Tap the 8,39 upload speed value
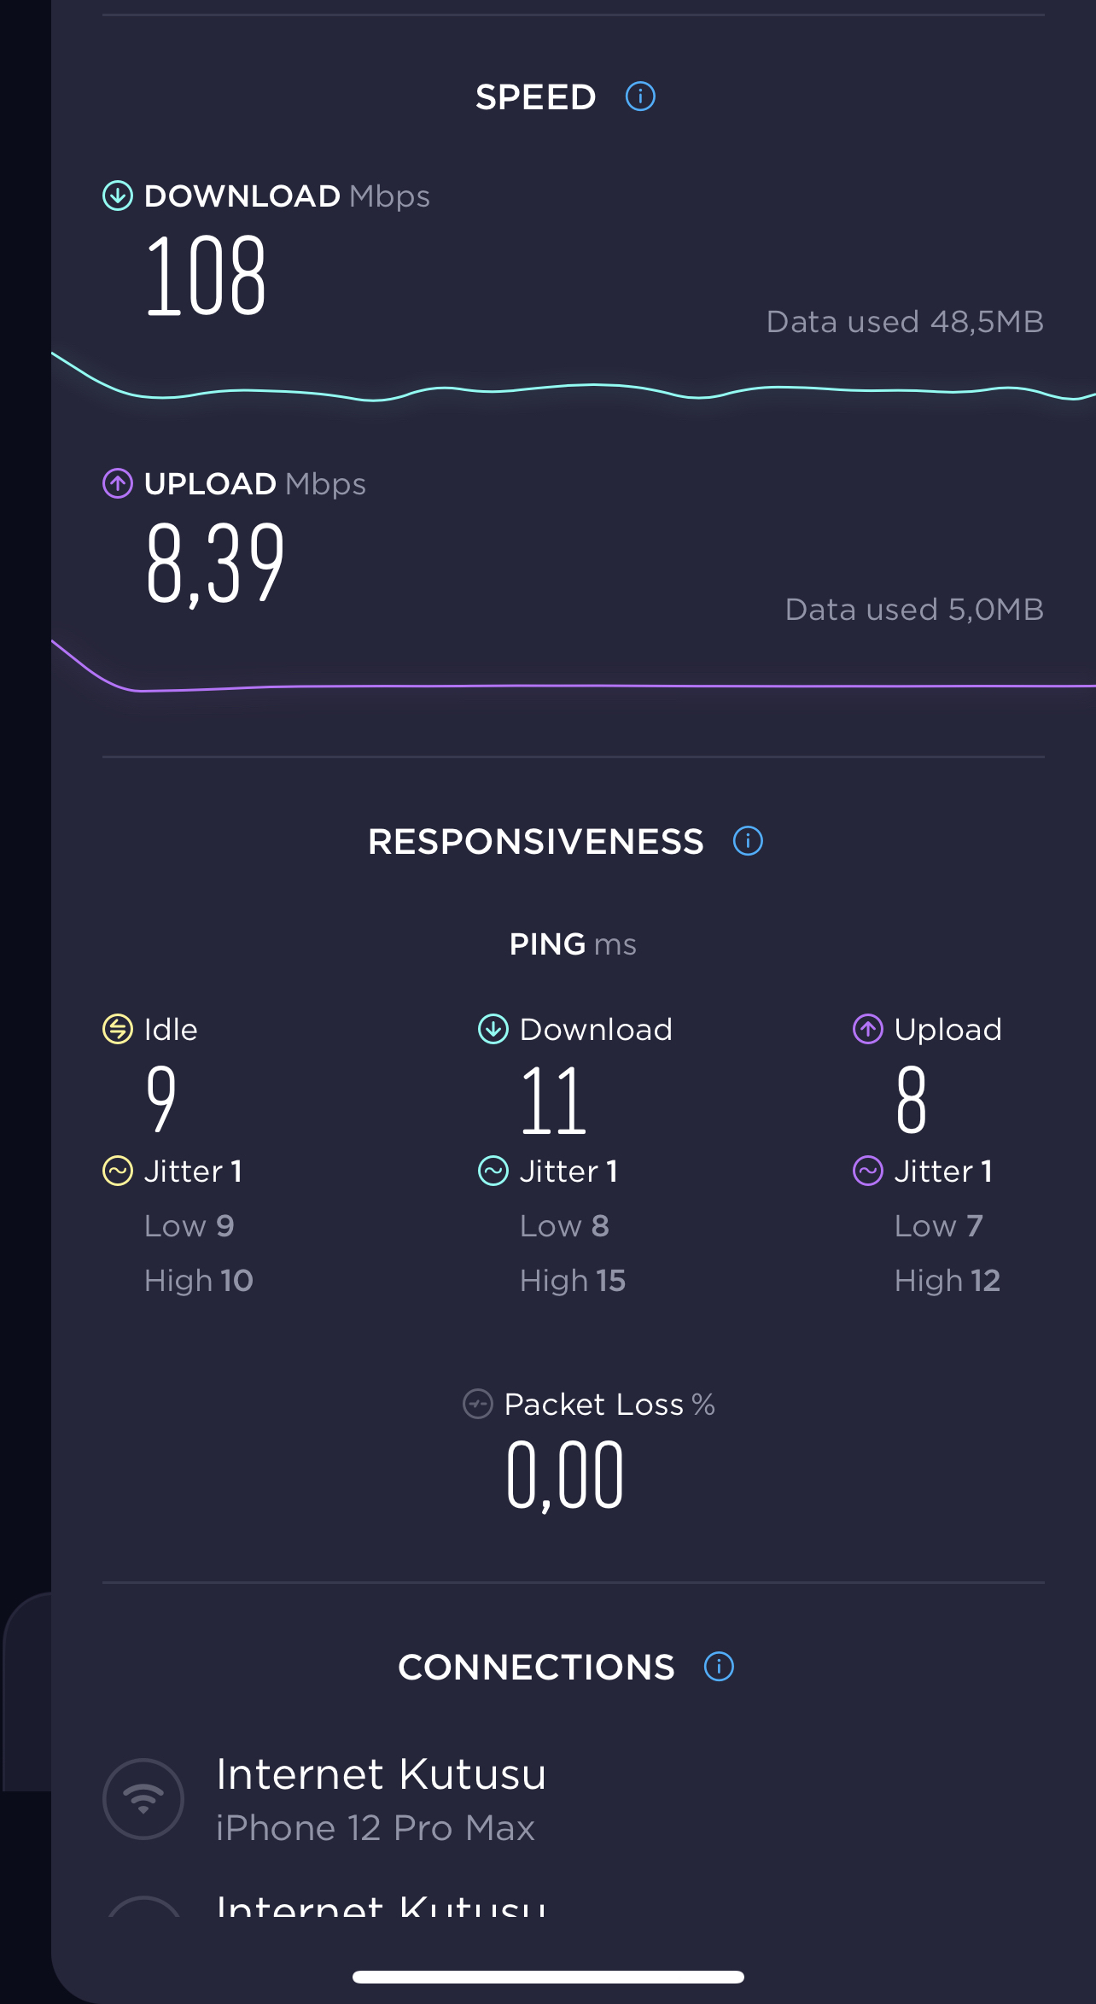The height and width of the screenshot is (2004, 1096). 214,564
